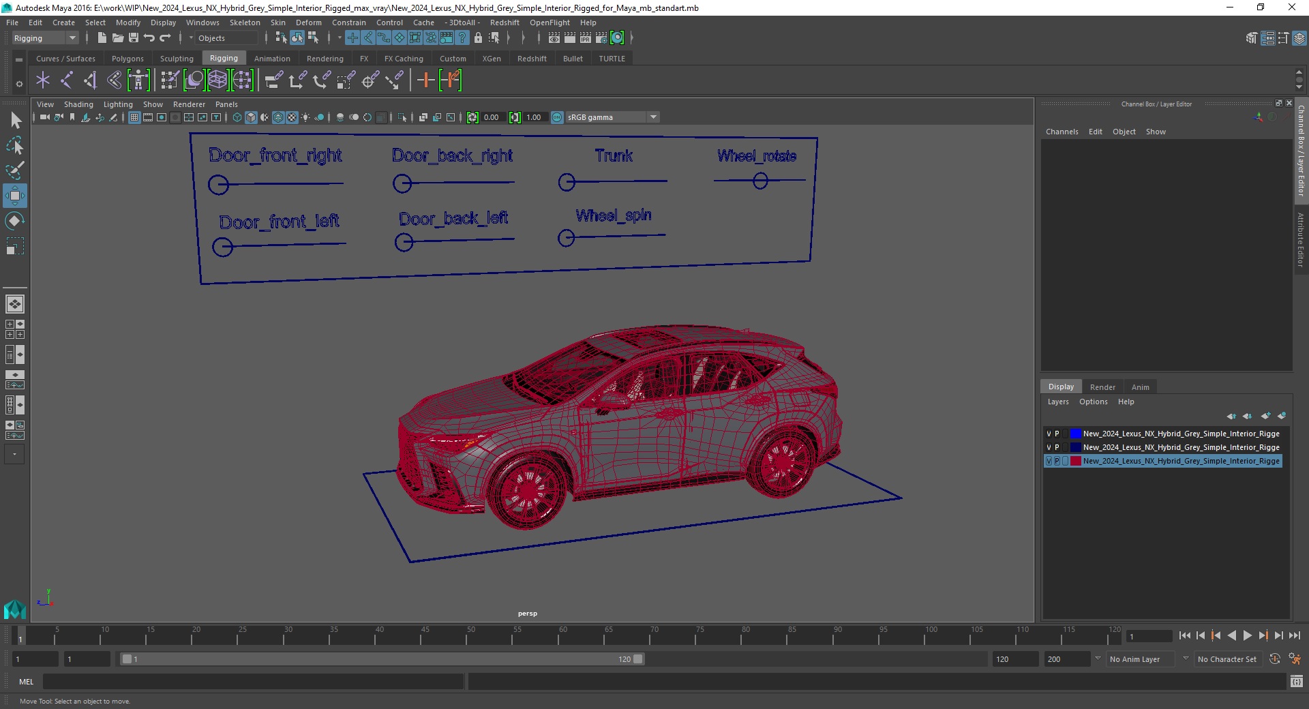Screen dimensions: 1309x709
Task: Toggle visibility V of the red layer
Action: 1049,461
